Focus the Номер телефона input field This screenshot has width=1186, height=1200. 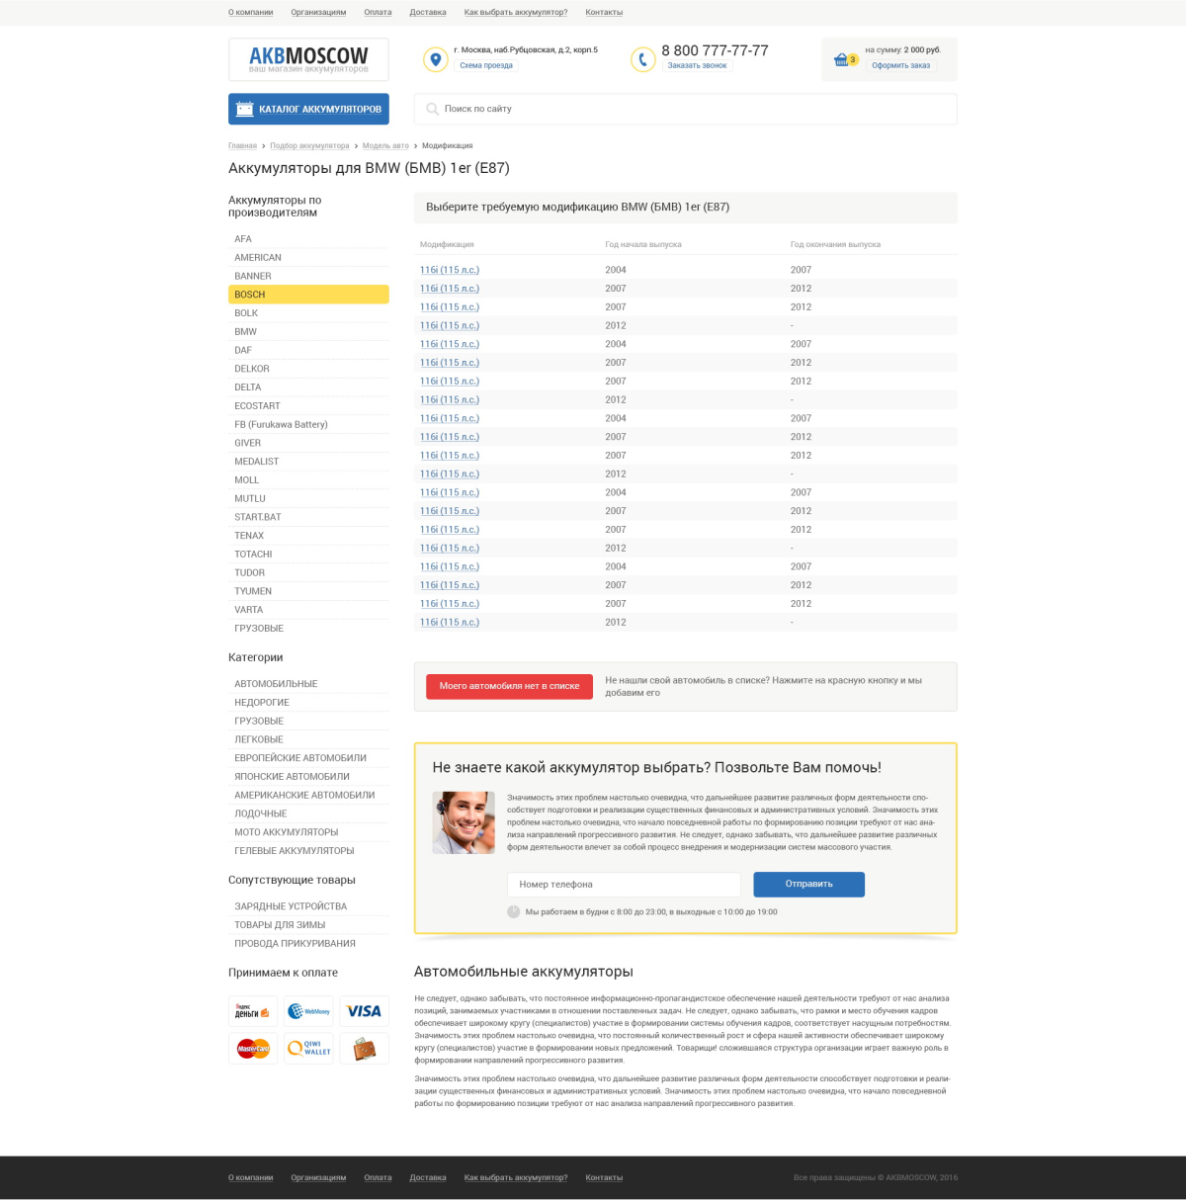click(x=624, y=884)
